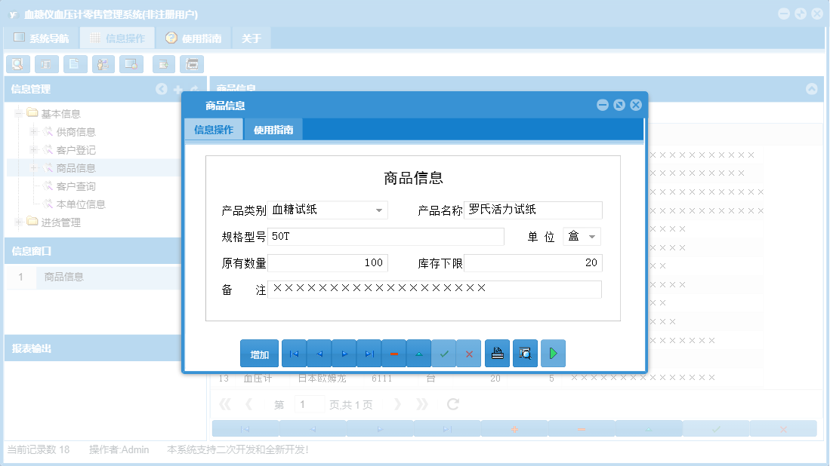Click the report table icon in the toolbar
The height and width of the screenshot is (466, 830).
[x=46, y=64]
